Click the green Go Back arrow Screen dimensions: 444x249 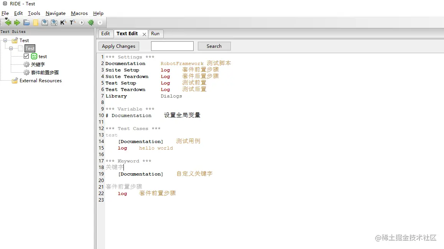coord(8,23)
